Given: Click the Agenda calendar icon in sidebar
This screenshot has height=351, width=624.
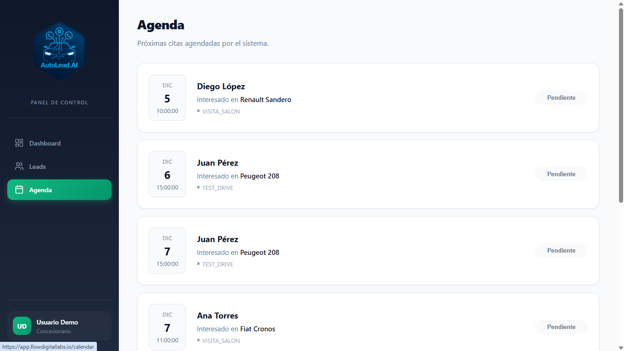Looking at the screenshot, I should pyautogui.click(x=19, y=190).
